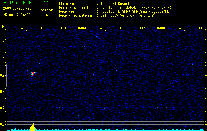207x131 pixels.
Task: Click the date stamp 25.09.12 04:30
Action: pyautogui.click(x=17, y=15)
